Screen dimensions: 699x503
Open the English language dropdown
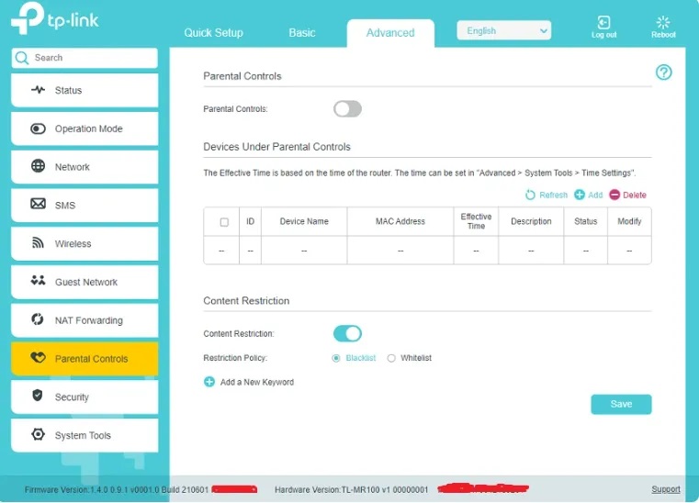pyautogui.click(x=503, y=30)
